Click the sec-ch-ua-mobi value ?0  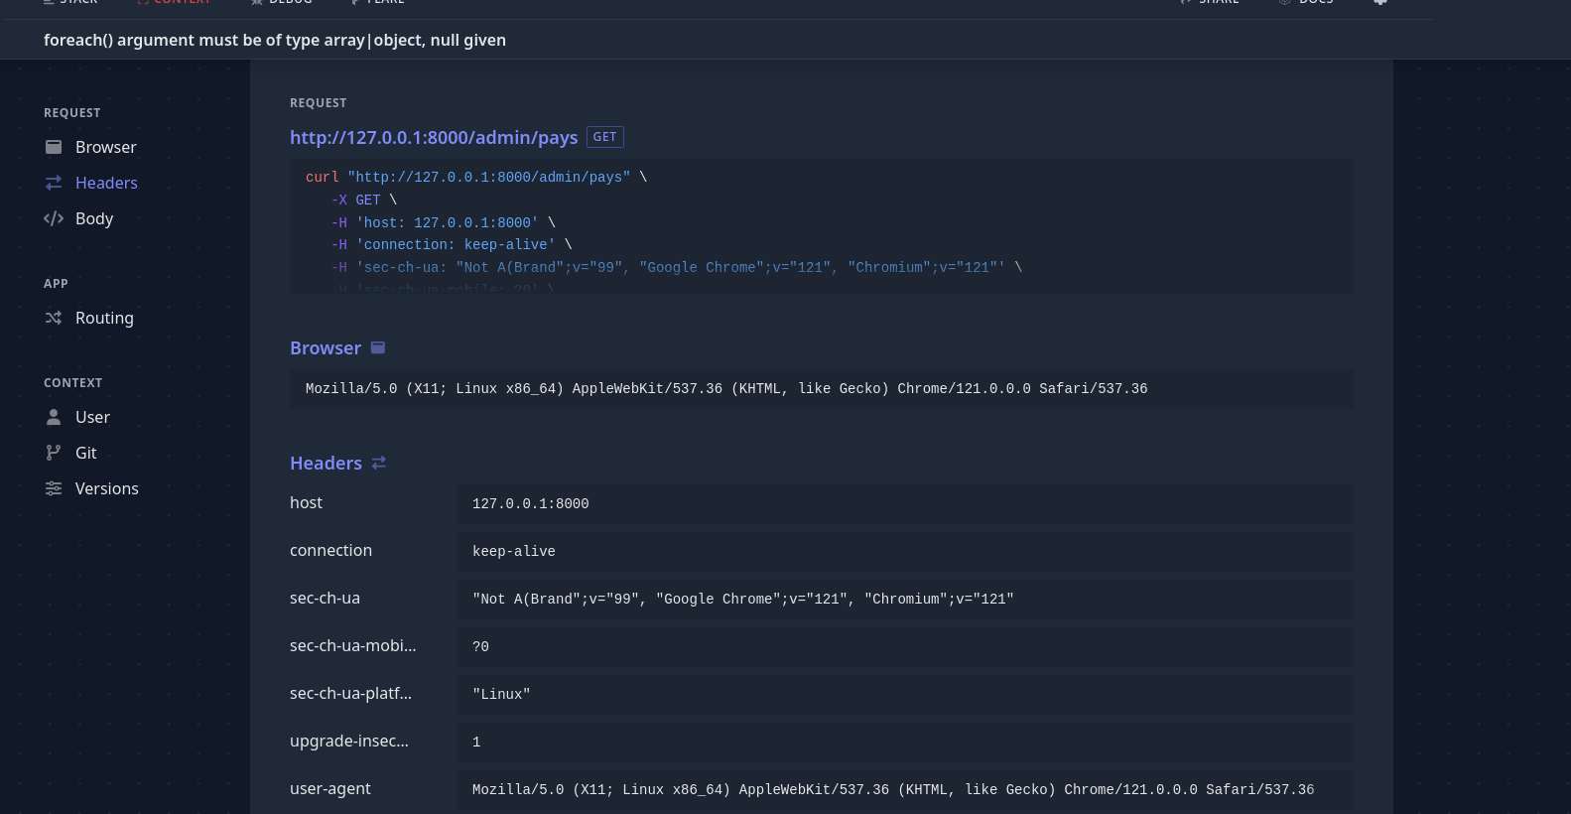[905, 647]
